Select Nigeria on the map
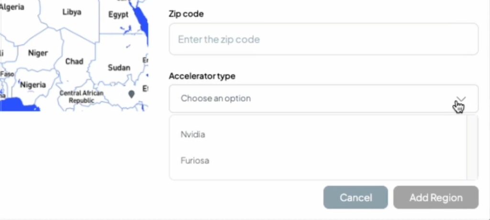 (33, 85)
